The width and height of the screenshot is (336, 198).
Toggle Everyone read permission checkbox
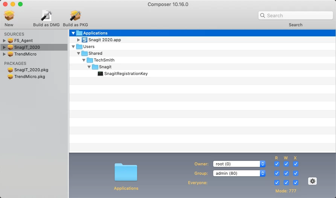pos(276,183)
